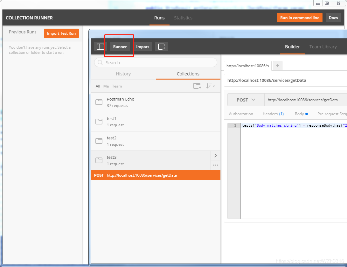The image size is (347, 267).
Task: Open new window icon in Postman toolbar
Action: pos(162,46)
